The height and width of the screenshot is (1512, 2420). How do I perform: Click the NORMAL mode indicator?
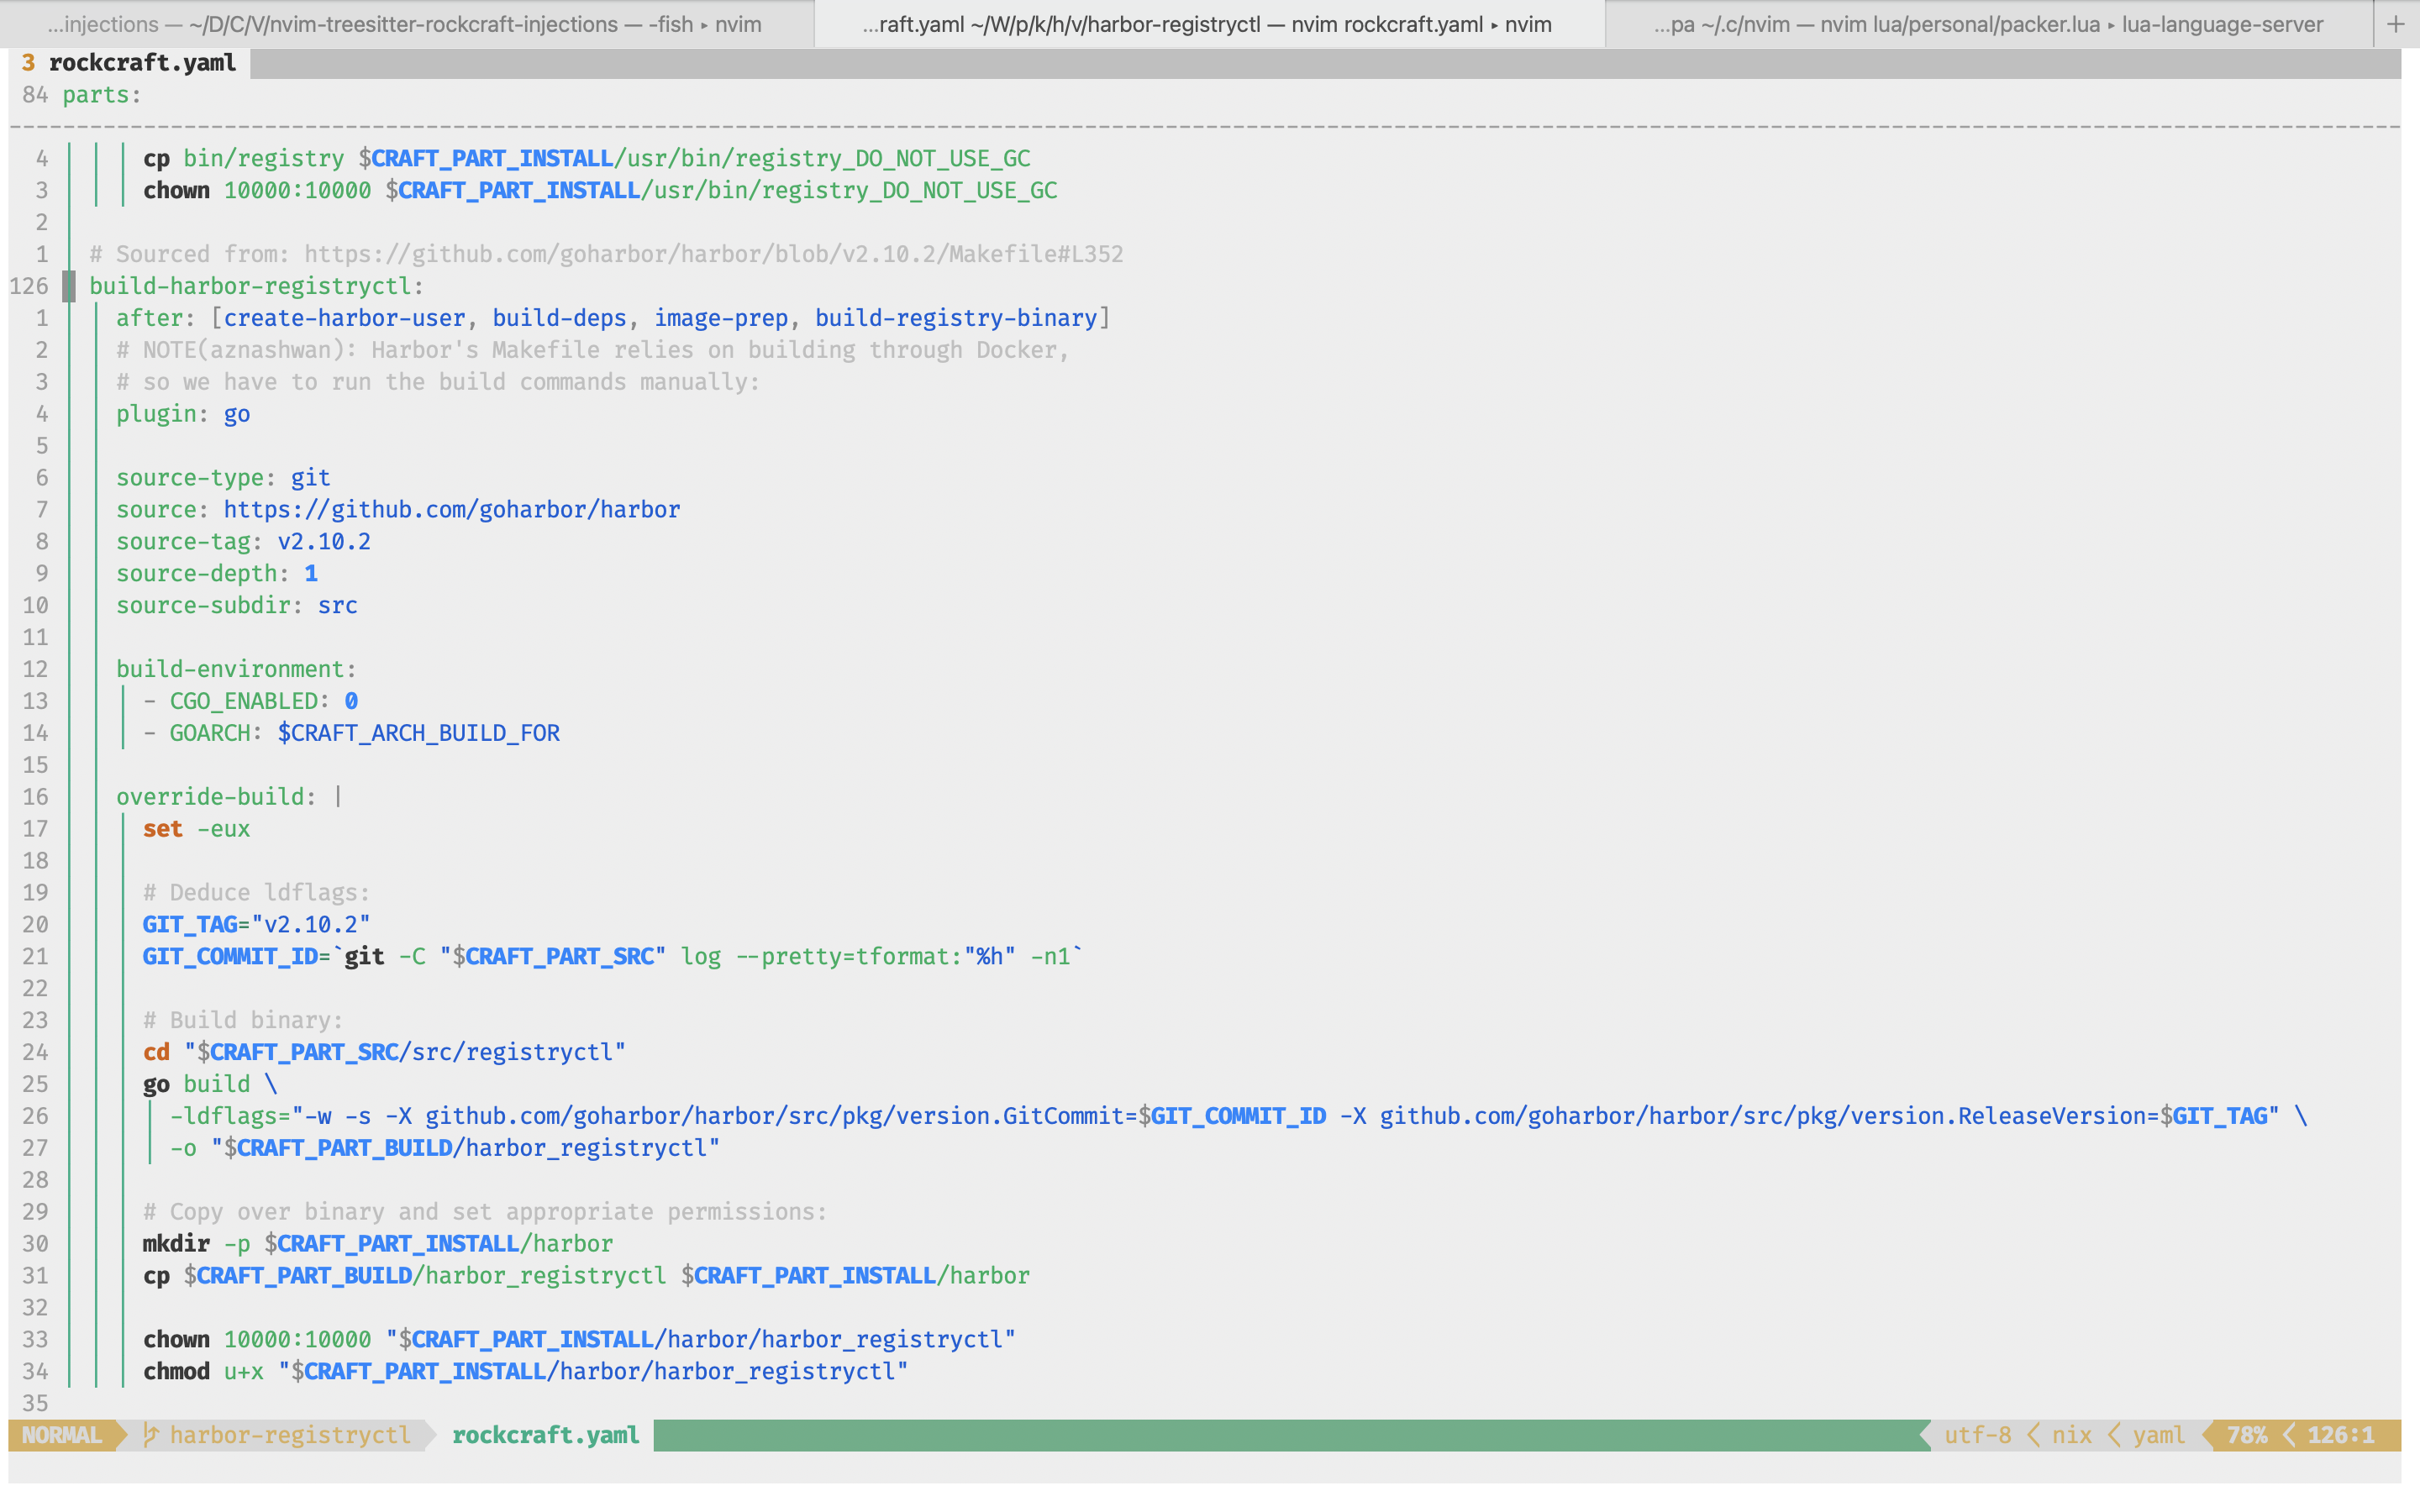(x=62, y=1435)
